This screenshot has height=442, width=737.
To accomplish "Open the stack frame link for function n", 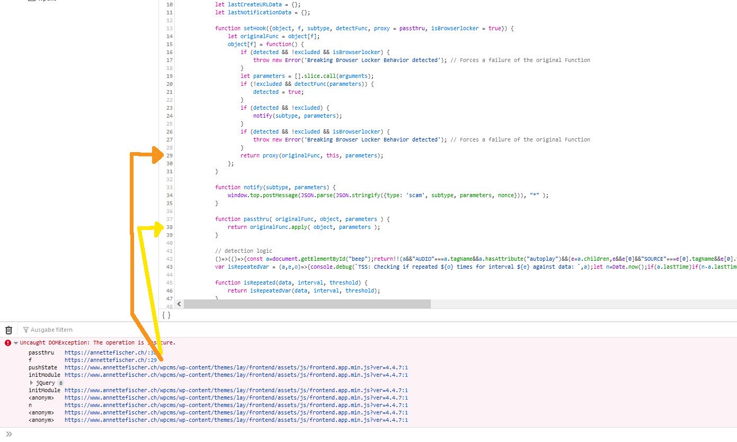I will pyautogui.click(x=236, y=405).
